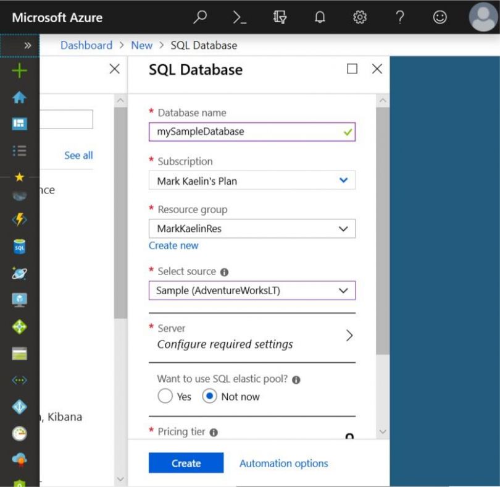Select the Not now elastic pool option
The width and height of the screenshot is (500, 487).
pos(209,396)
